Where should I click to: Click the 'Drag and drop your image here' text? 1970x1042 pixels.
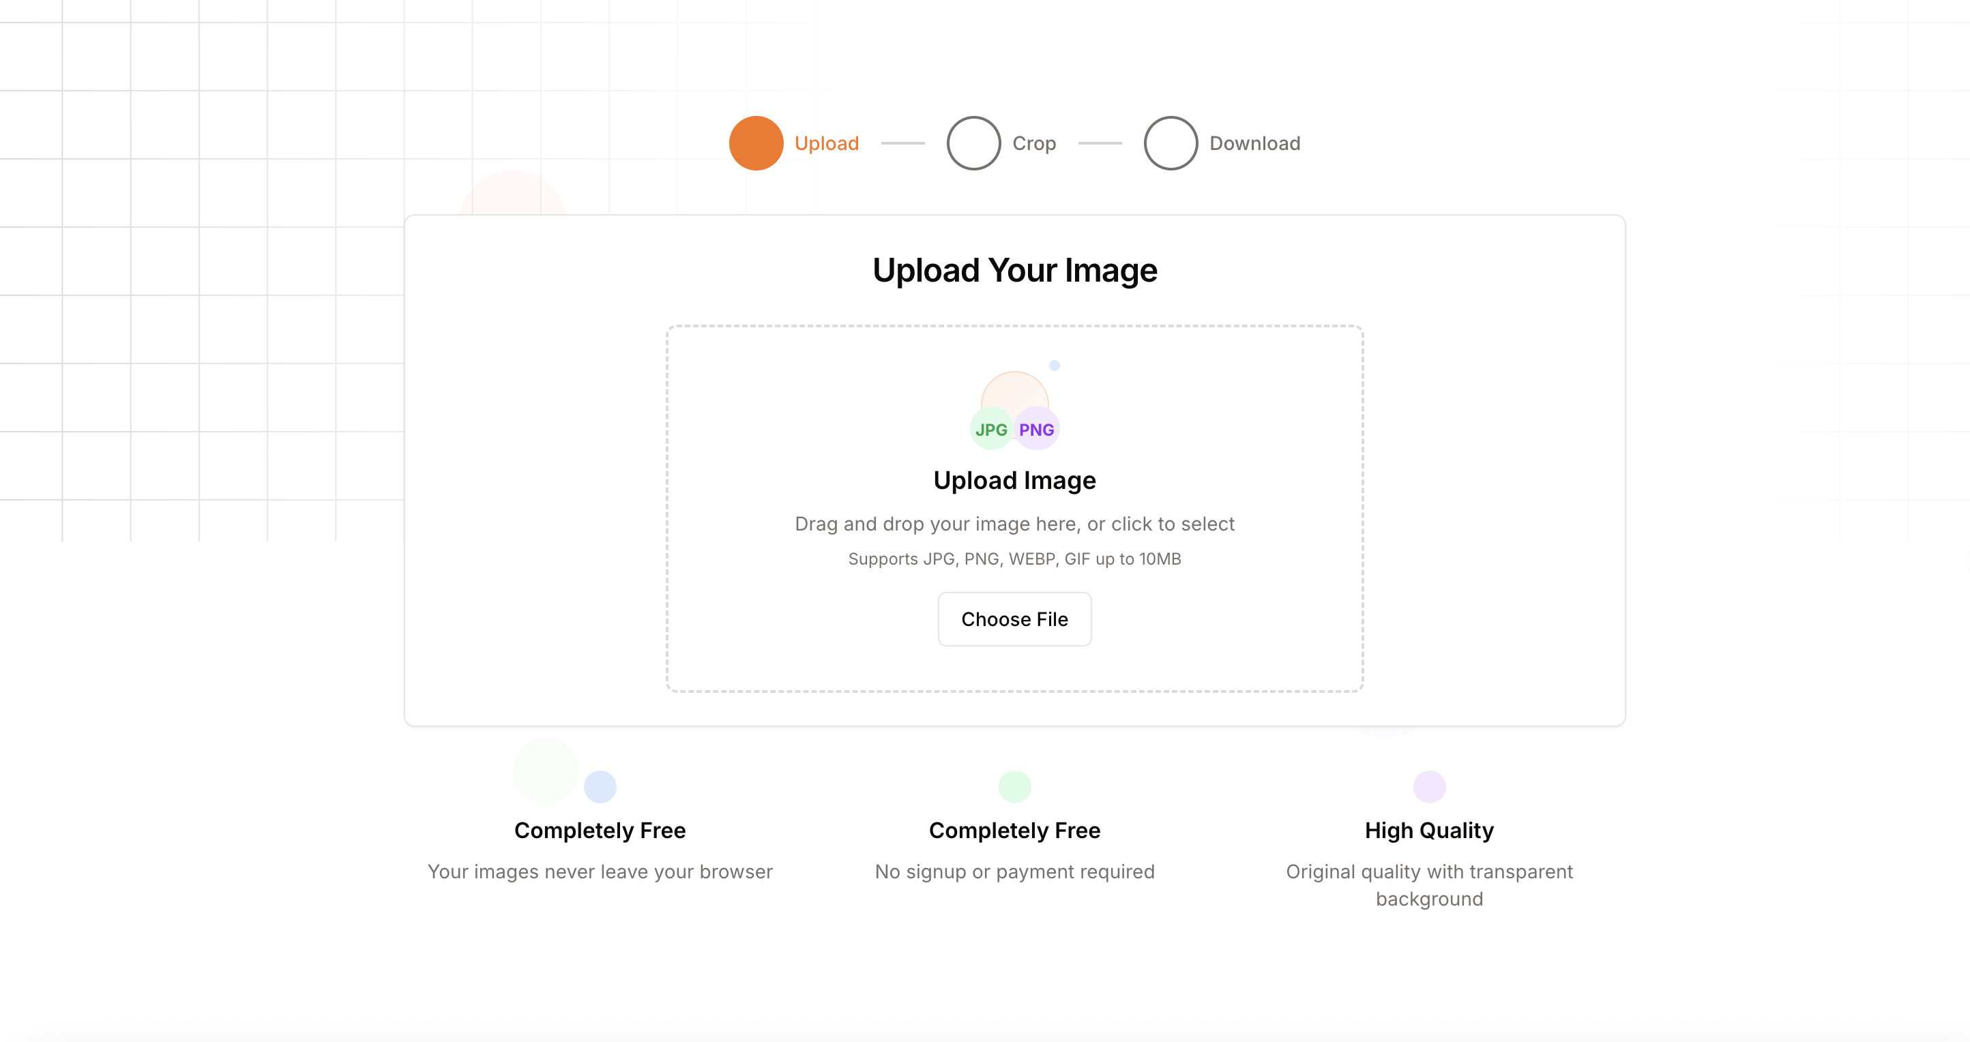tap(1014, 524)
